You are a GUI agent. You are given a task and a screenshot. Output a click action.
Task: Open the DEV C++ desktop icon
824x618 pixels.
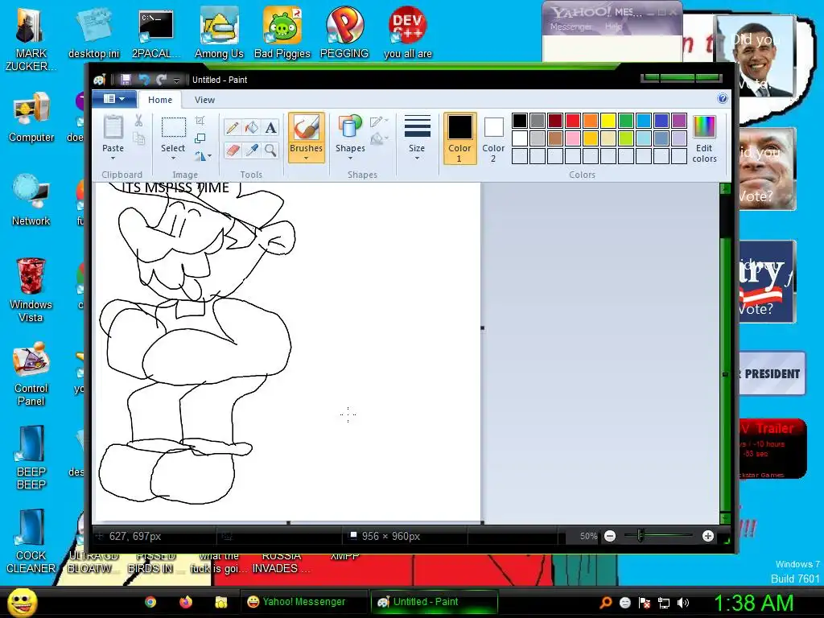(408, 32)
